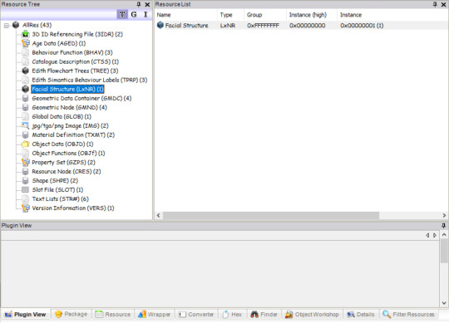Click the Slot File (SLOT) icon
Image resolution: width=449 pixels, height=323 pixels.
point(26,190)
